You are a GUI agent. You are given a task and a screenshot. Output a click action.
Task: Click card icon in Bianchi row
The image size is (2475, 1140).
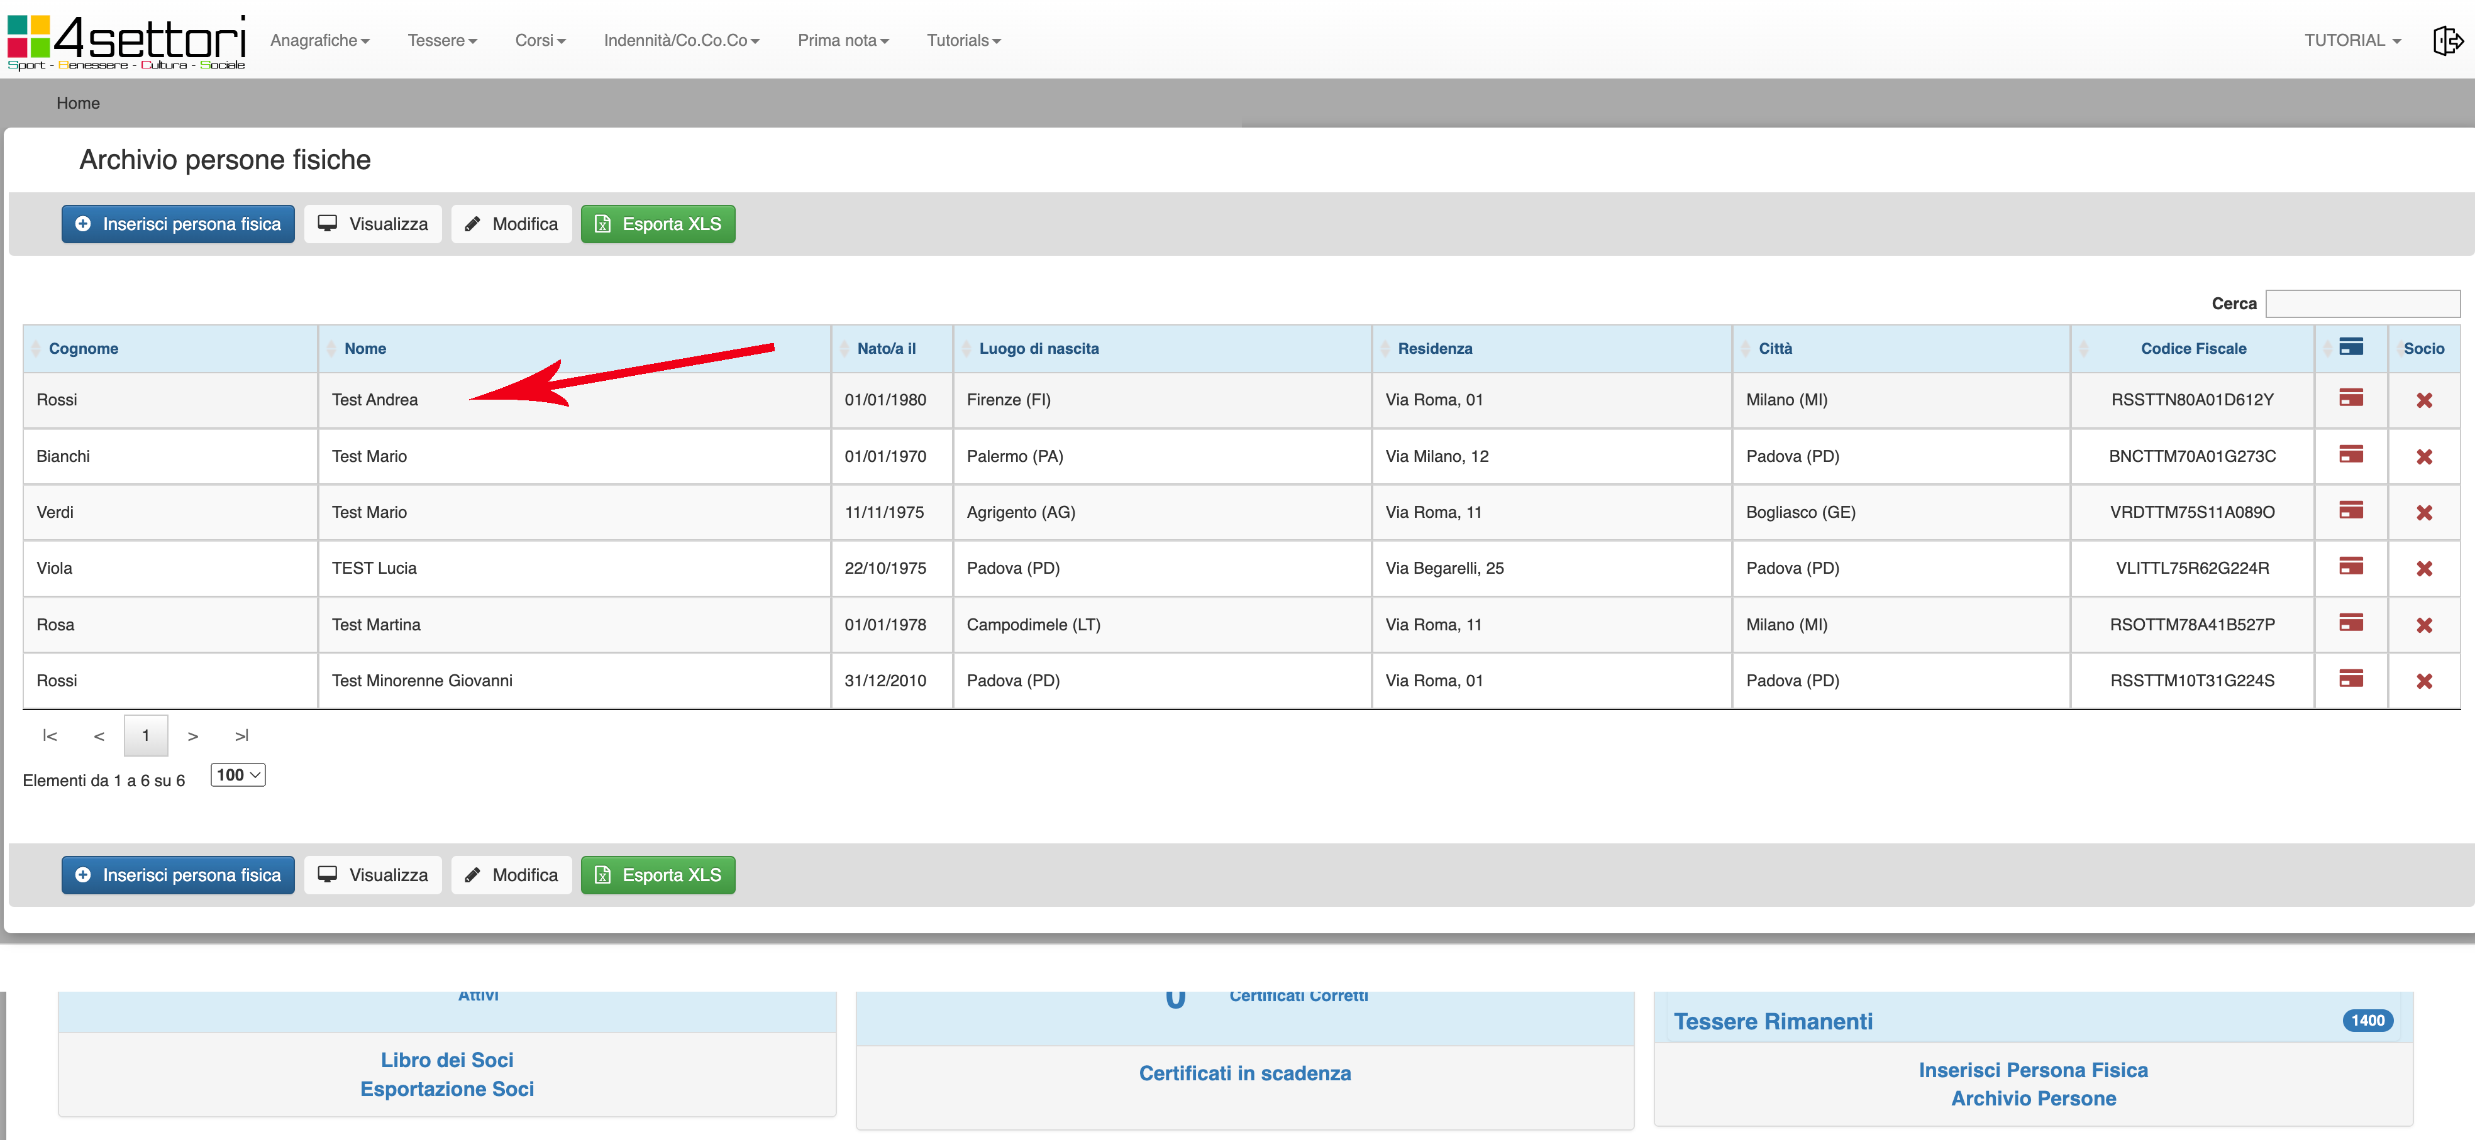pyautogui.click(x=2350, y=455)
